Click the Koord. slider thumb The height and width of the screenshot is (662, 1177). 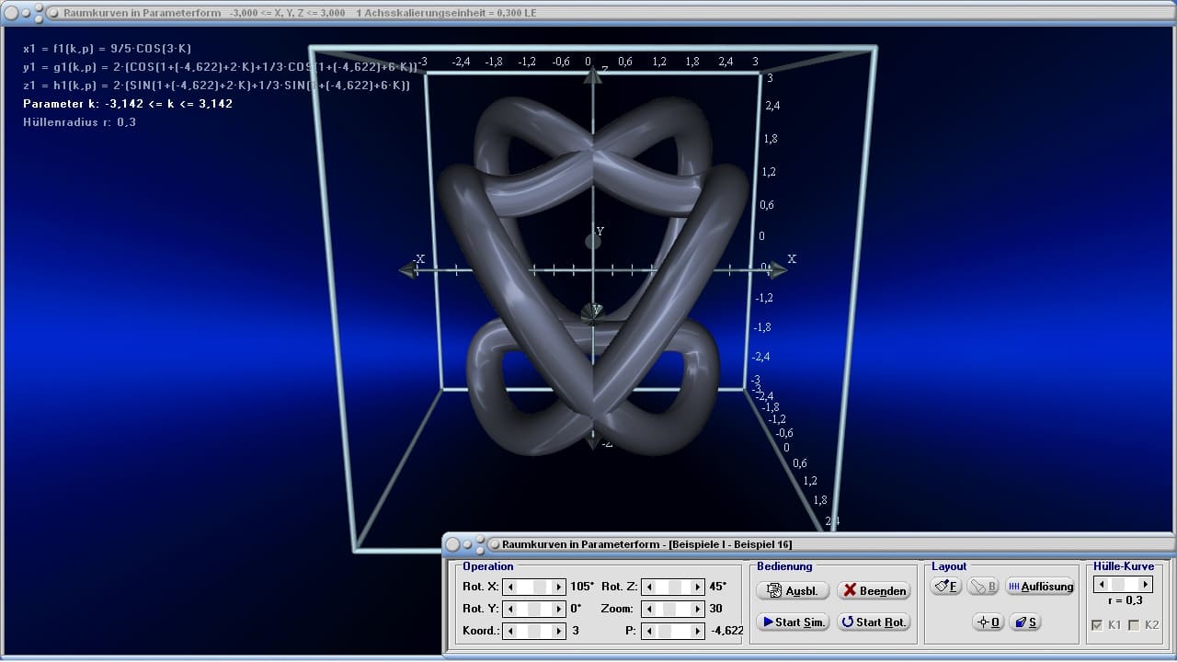tap(534, 631)
